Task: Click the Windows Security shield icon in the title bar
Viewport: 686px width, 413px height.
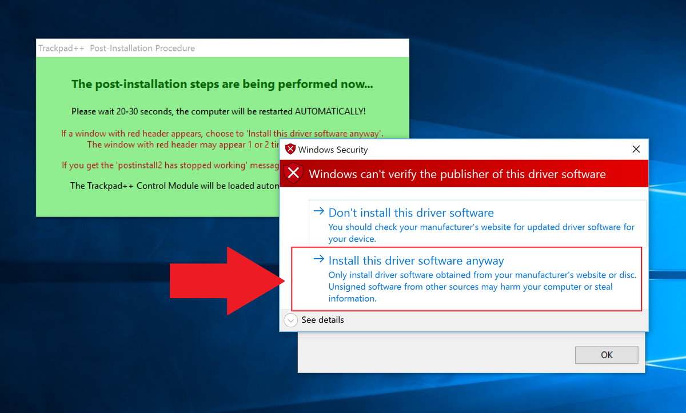Action: pos(290,150)
